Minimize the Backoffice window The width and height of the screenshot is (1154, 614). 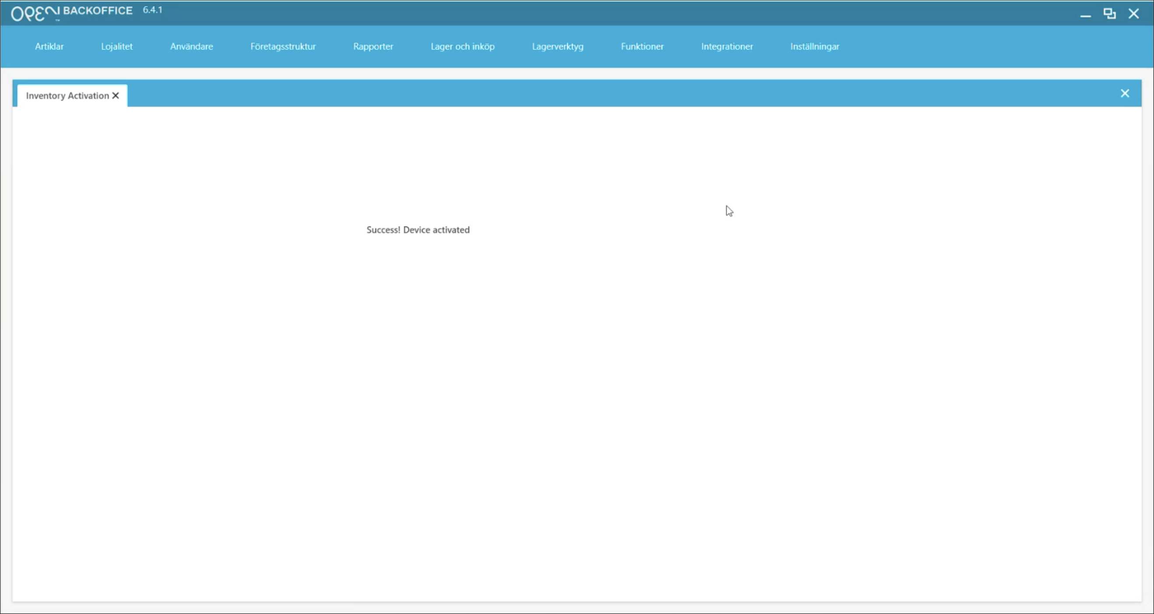point(1085,14)
